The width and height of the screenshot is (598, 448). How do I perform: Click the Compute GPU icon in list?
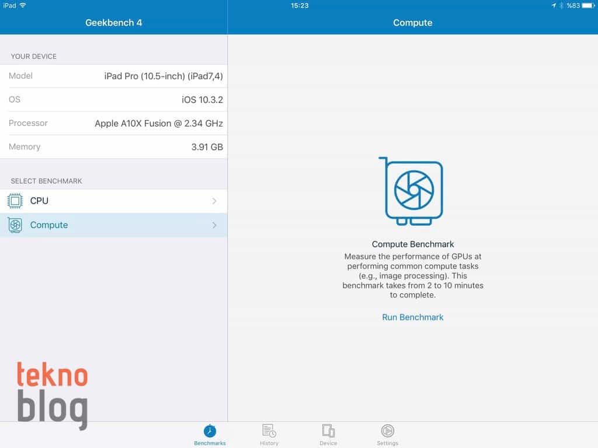[15, 225]
